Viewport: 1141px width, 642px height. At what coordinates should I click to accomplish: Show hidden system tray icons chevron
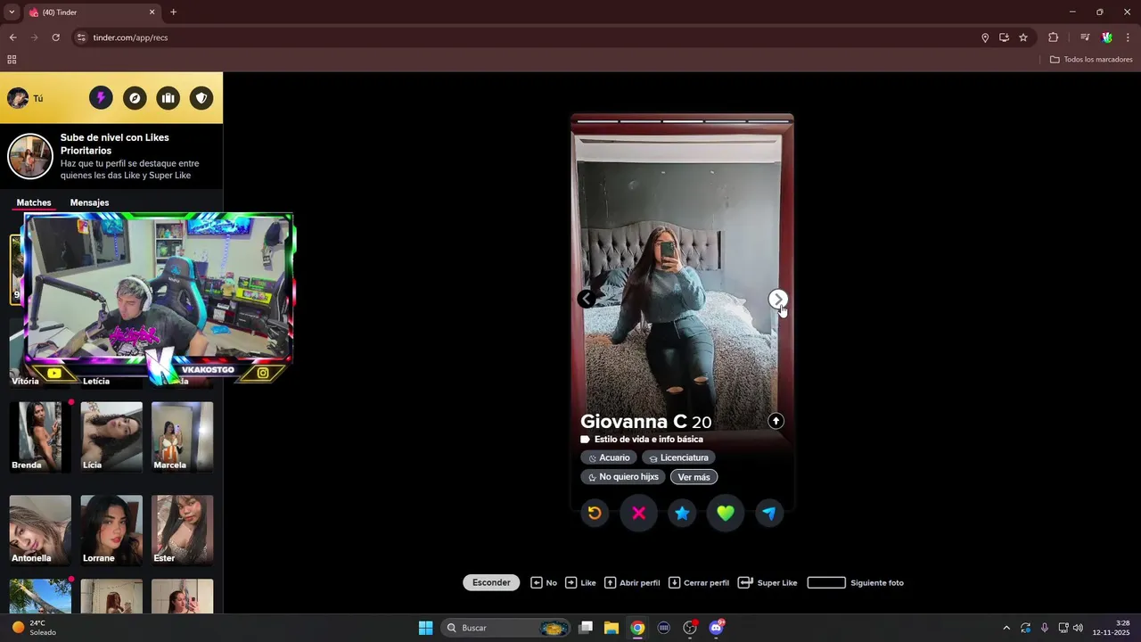click(1006, 628)
